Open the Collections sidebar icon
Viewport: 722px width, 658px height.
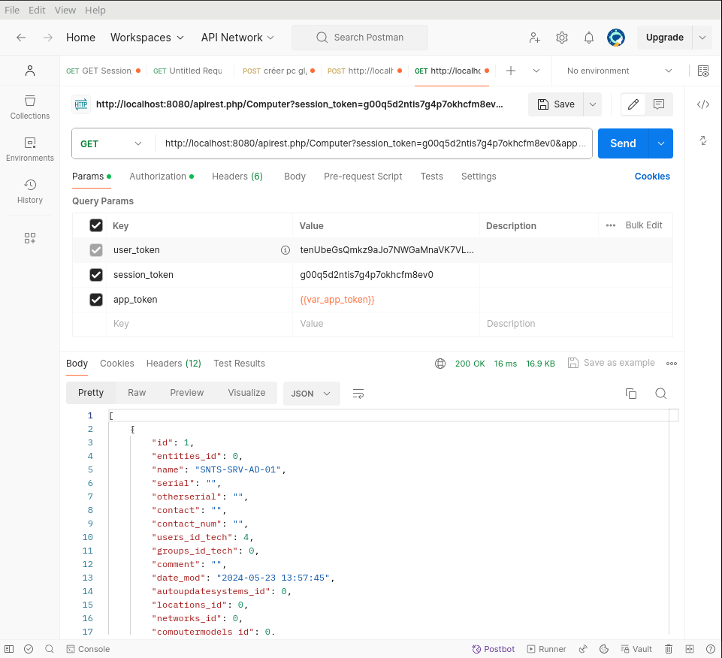tap(30, 107)
